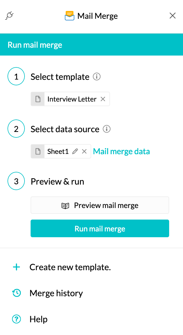The image size is (183, 335).
Task: Click the Mail Merge envelope icon
Action: coord(69,16)
